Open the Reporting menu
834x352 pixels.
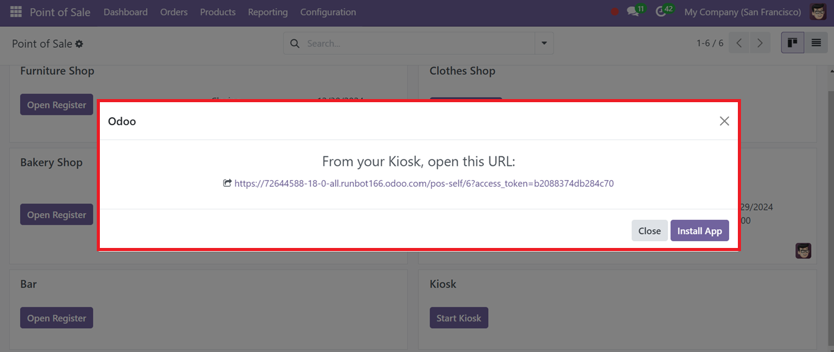[x=268, y=12]
